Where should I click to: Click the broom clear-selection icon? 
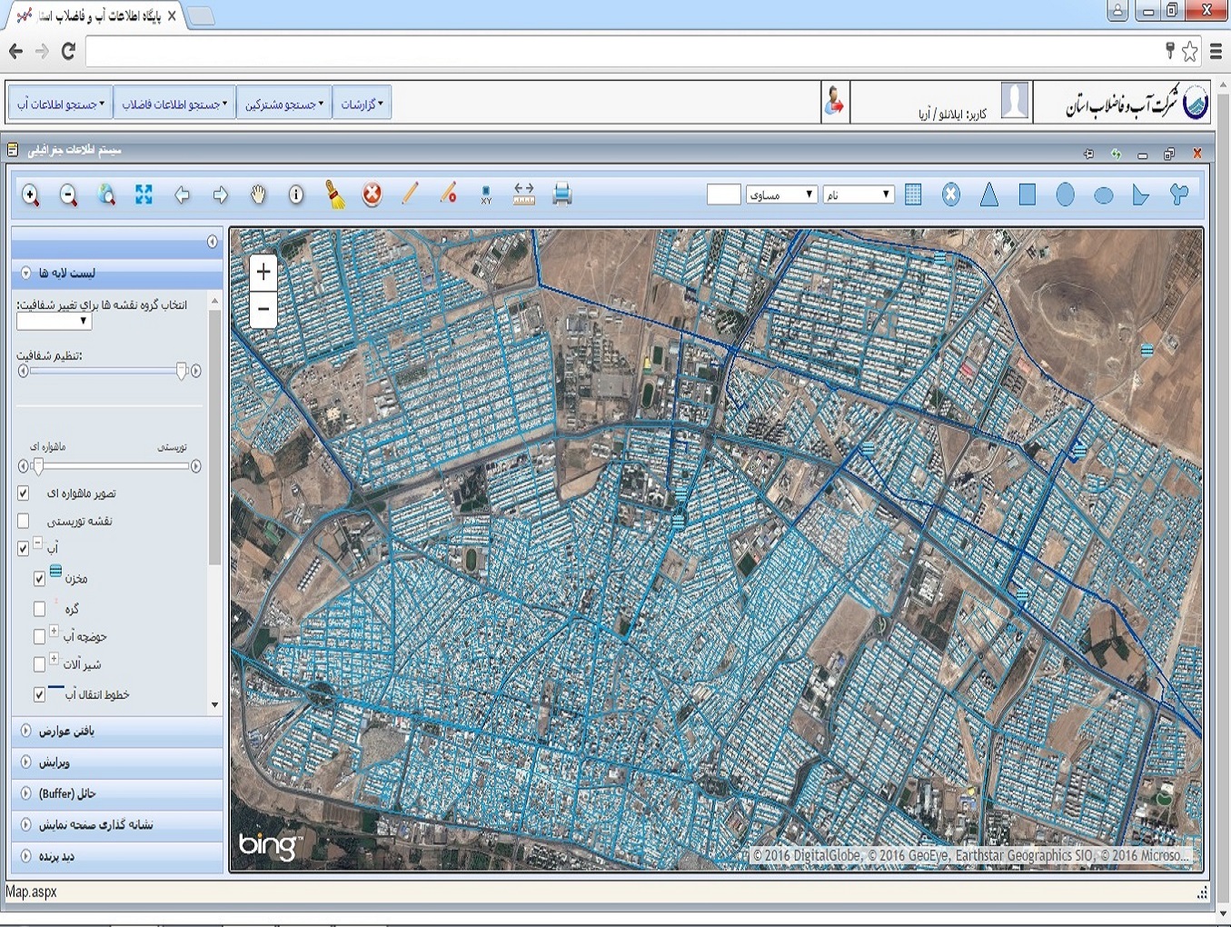tap(335, 194)
